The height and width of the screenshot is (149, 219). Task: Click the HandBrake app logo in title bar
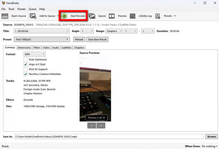[3, 3]
